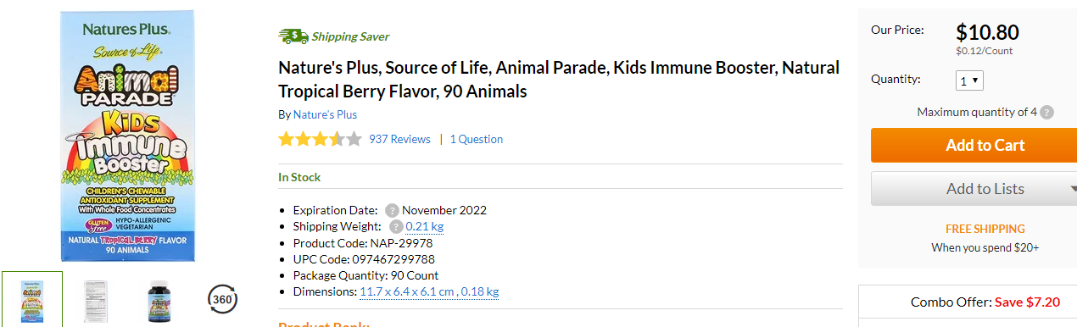Click the Expiration Date help question icon
Viewport: 1077px width, 327px height.
point(392,210)
